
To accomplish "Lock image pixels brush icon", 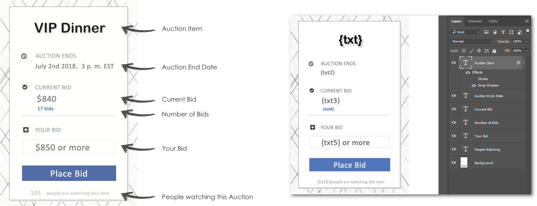I will click(472, 51).
